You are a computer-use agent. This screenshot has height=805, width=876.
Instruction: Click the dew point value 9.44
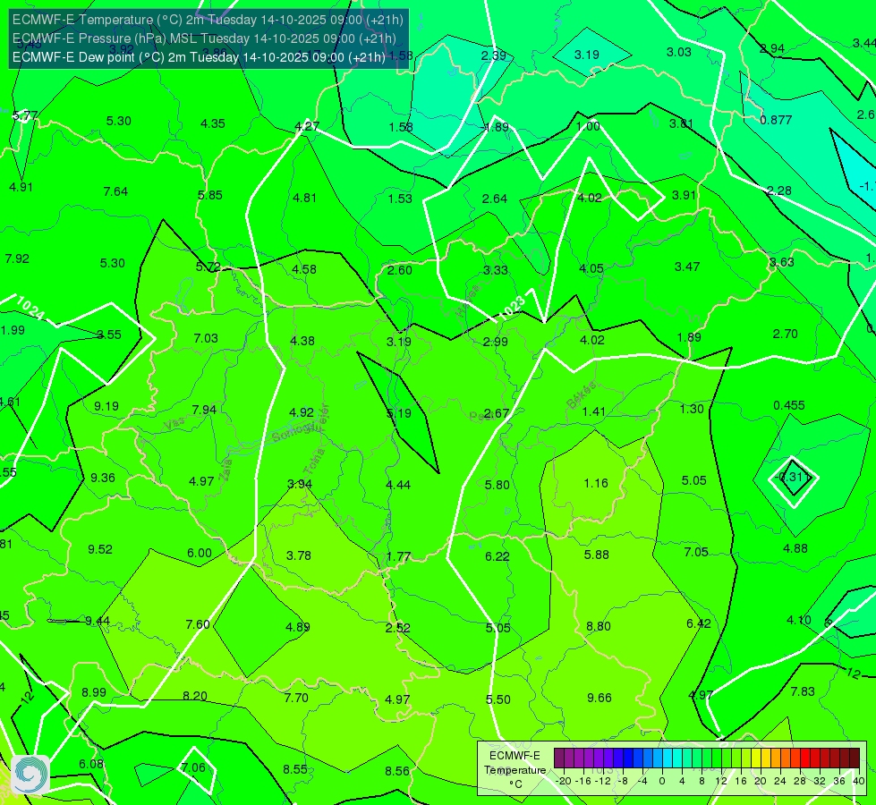(98, 621)
